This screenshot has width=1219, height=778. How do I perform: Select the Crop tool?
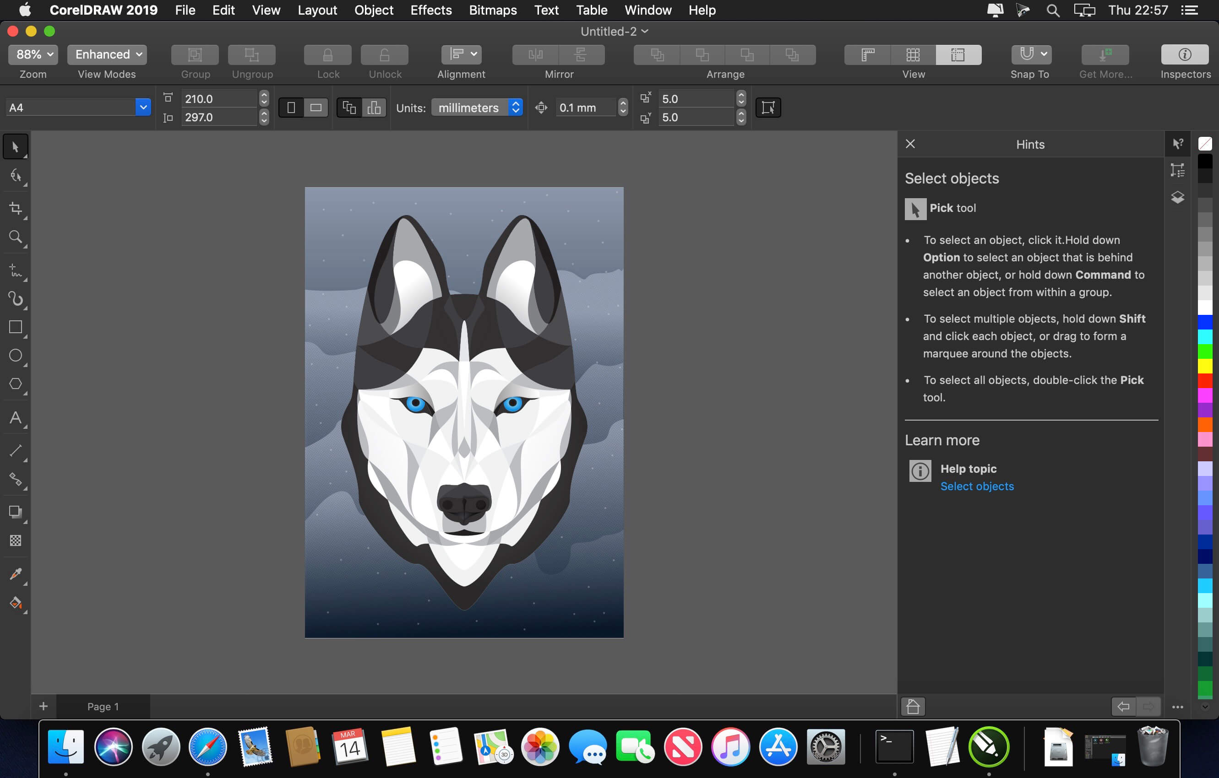[x=15, y=208]
